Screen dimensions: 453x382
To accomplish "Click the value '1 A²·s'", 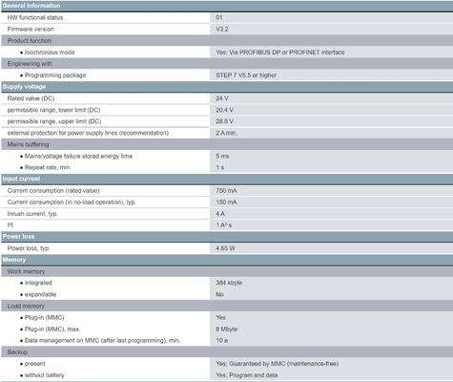I will tap(224, 225).
